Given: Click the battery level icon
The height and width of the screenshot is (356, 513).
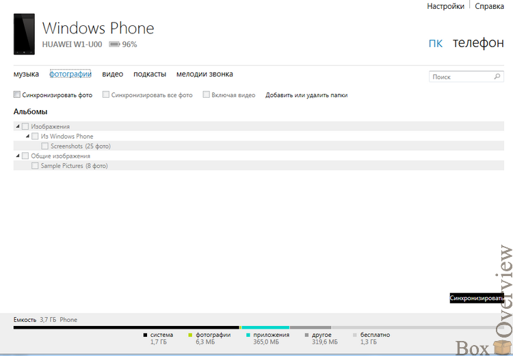Looking at the screenshot, I should tap(114, 44).
